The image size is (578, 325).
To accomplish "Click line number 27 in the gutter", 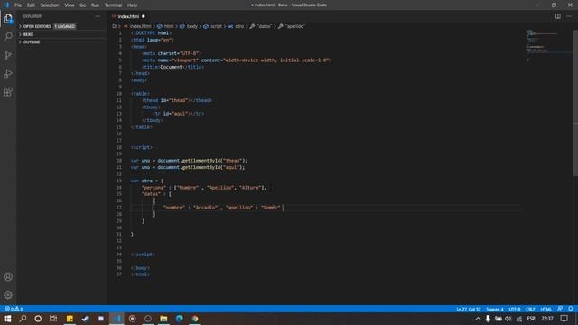I will (x=118, y=208).
